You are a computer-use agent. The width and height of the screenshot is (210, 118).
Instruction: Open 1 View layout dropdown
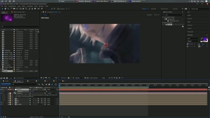(x=104, y=78)
